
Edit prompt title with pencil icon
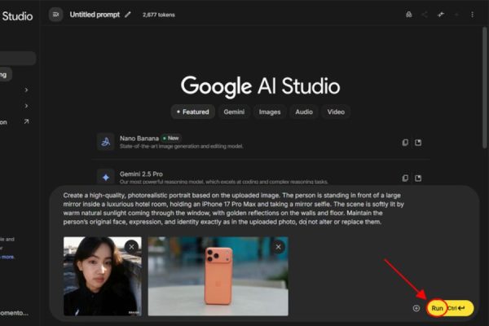pos(127,15)
